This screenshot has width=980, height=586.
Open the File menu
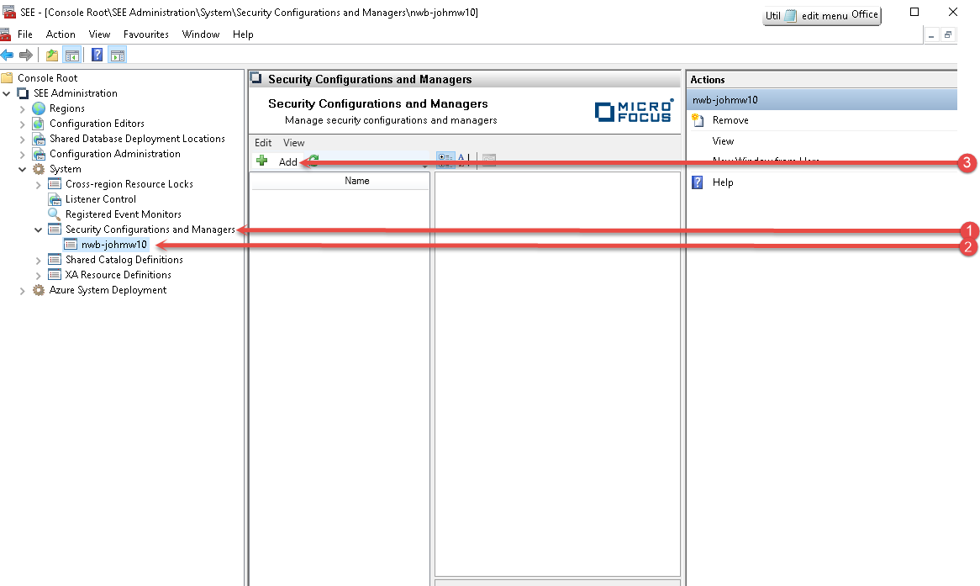coord(25,34)
